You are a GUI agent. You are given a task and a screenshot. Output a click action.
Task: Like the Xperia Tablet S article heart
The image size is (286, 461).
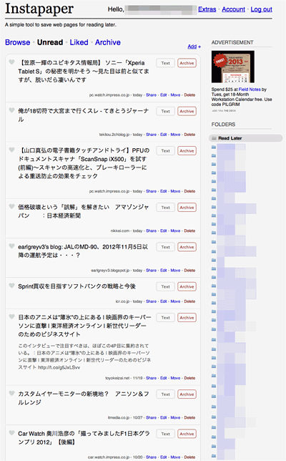(11, 62)
